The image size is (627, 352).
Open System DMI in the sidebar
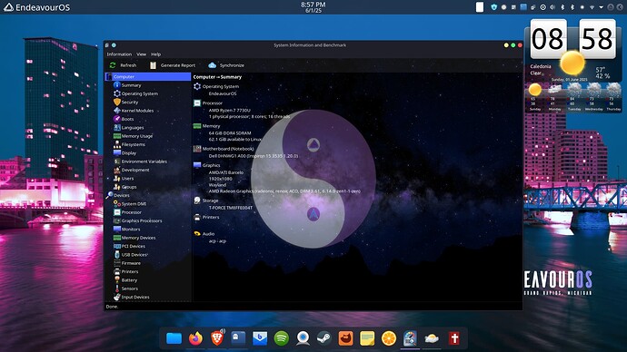134,204
